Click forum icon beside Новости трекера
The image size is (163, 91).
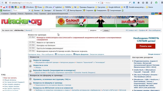[30, 61]
